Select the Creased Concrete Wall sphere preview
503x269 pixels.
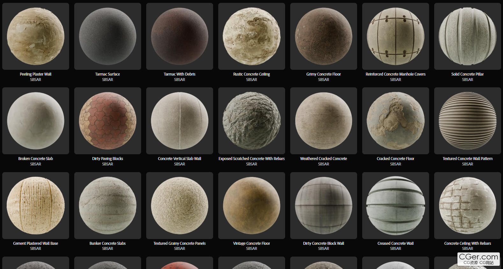tap(396, 206)
